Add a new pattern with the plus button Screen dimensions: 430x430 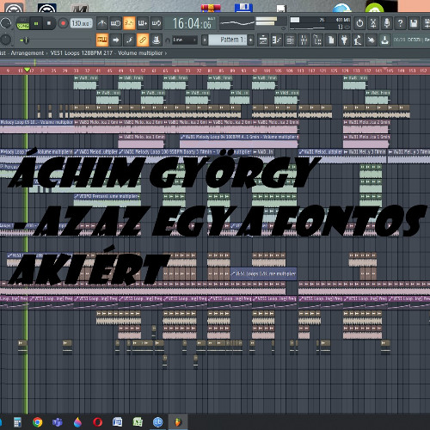[x=251, y=40]
